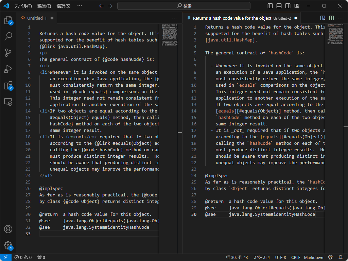348x261 pixels.
Task: Toggle the bottom panel visibility
Action: [x=279, y=6]
